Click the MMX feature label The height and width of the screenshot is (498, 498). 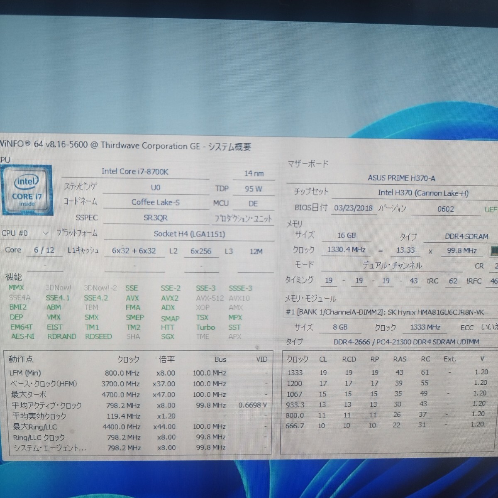(16, 288)
